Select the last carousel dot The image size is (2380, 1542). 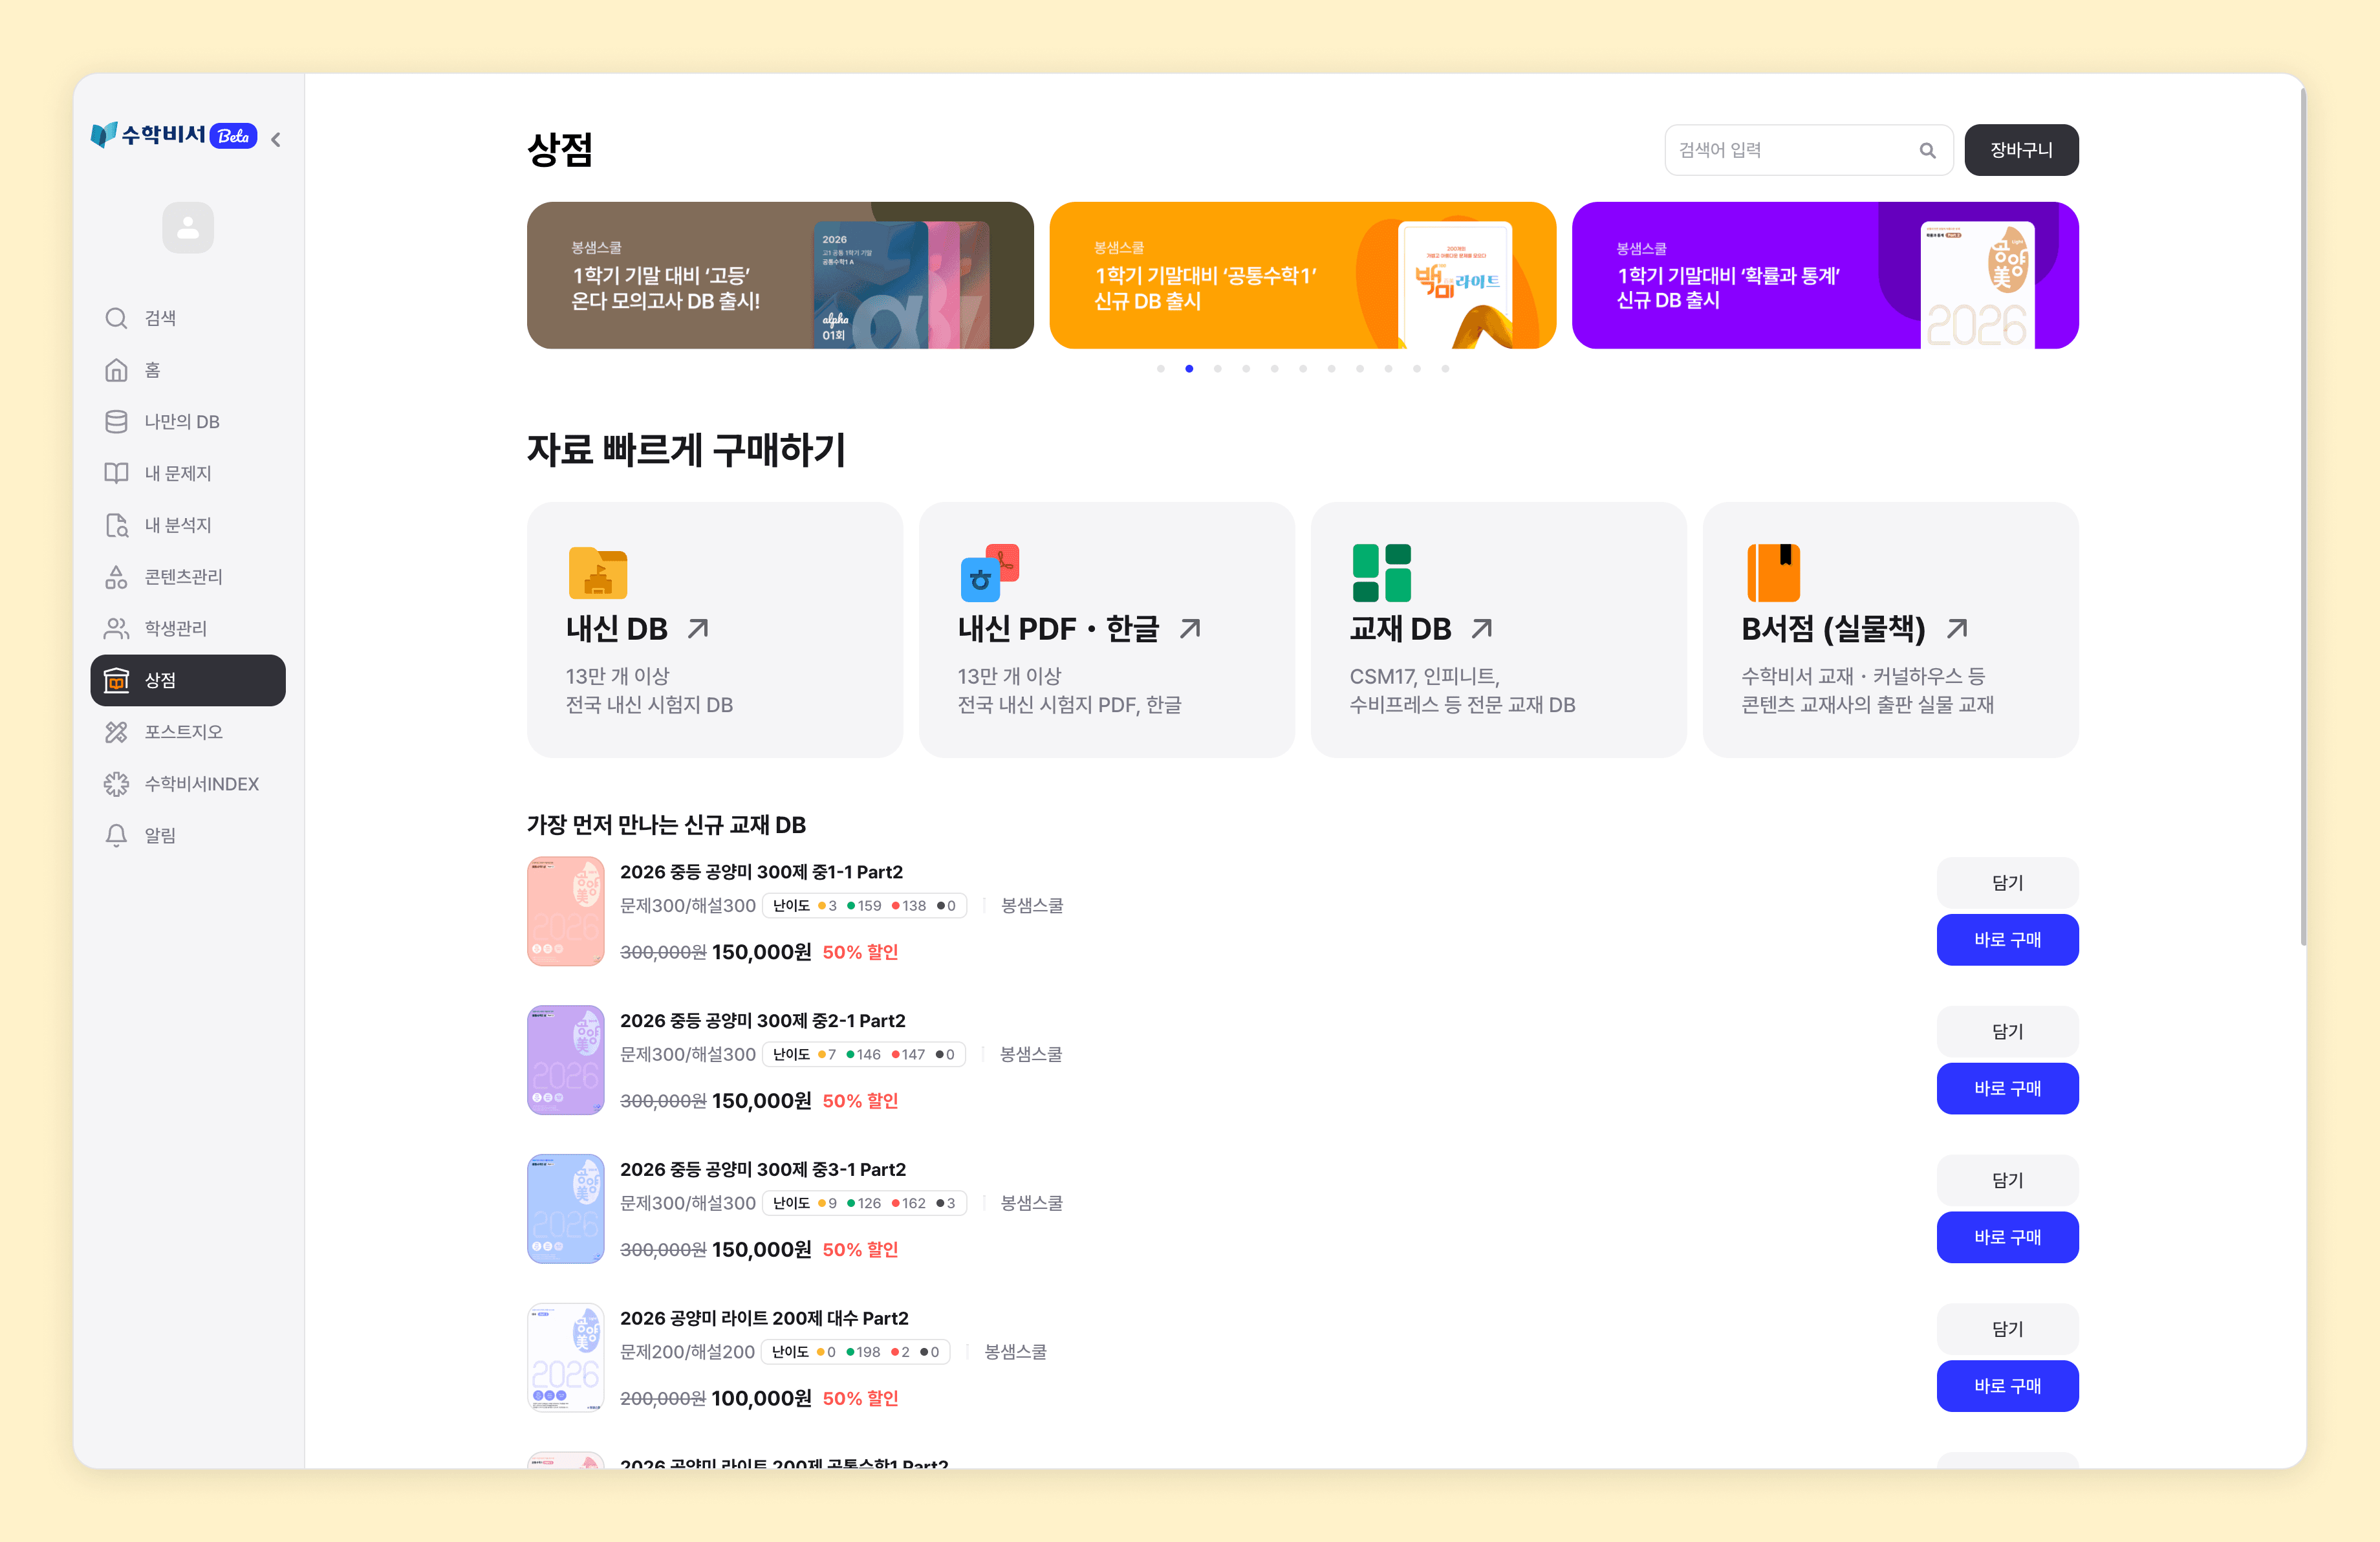[x=1445, y=368]
